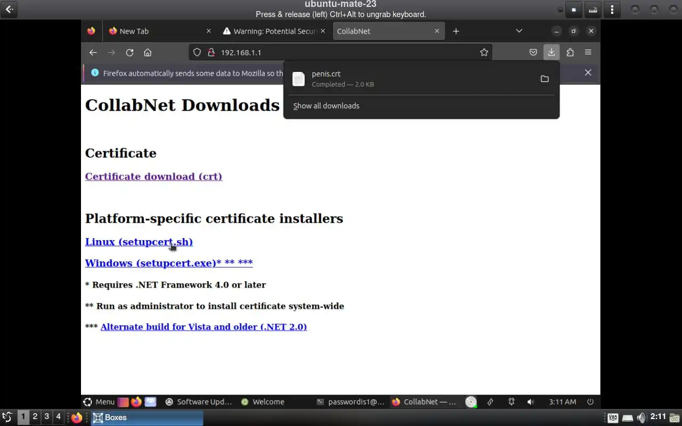Click the browser Forward arrow
682x426 pixels.
tap(111, 52)
